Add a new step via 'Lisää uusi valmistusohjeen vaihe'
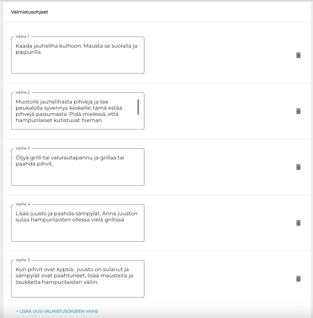Image resolution: width=313 pixels, height=318 pixels. pyautogui.click(x=57, y=311)
